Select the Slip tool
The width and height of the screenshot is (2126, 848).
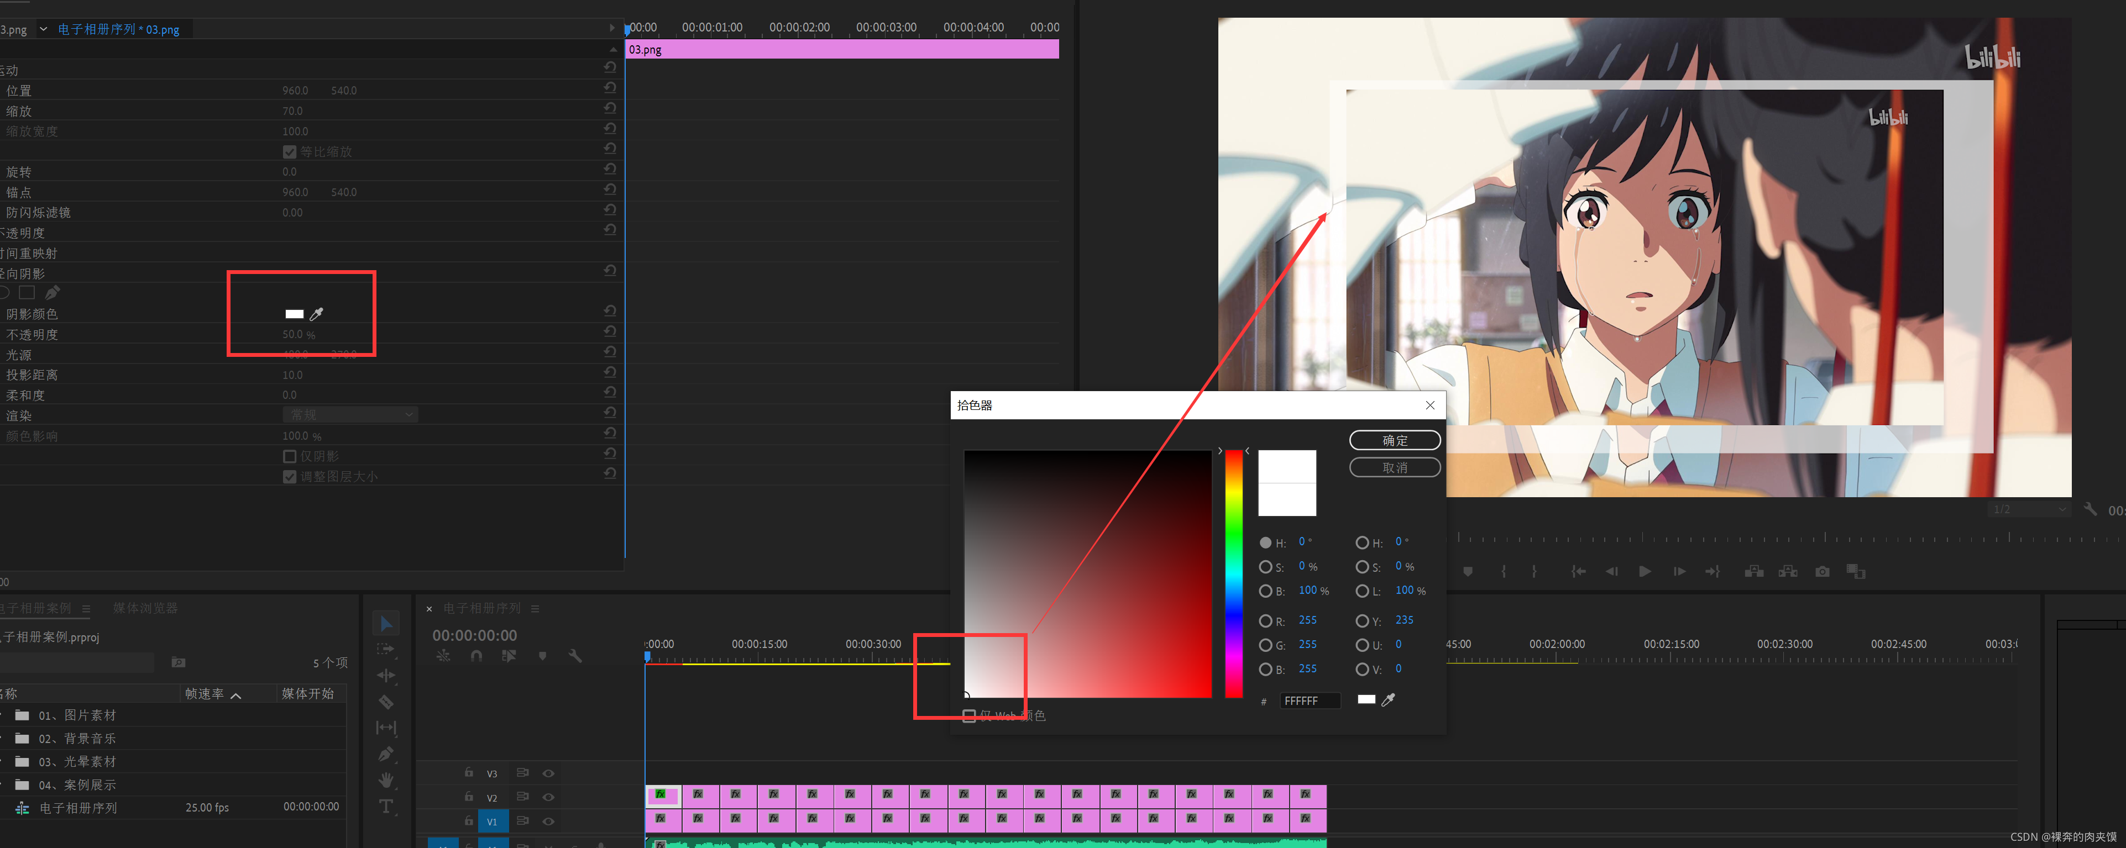385,728
